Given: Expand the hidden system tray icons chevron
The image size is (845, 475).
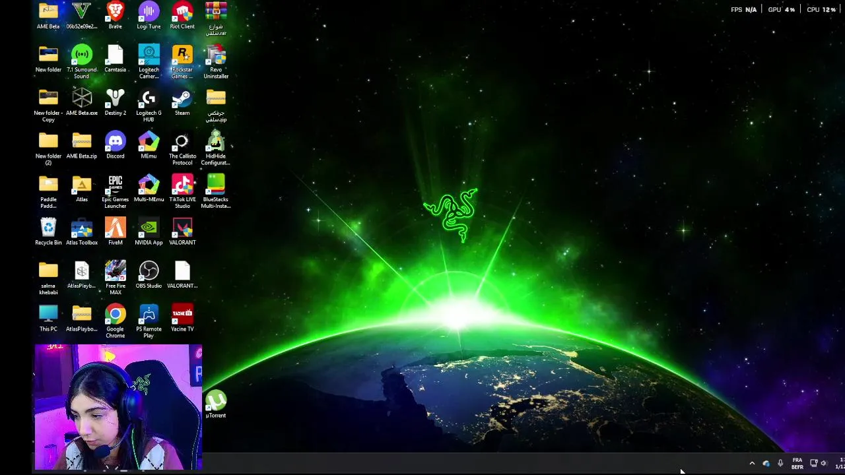Looking at the screenshot, I should coord(752,463).
